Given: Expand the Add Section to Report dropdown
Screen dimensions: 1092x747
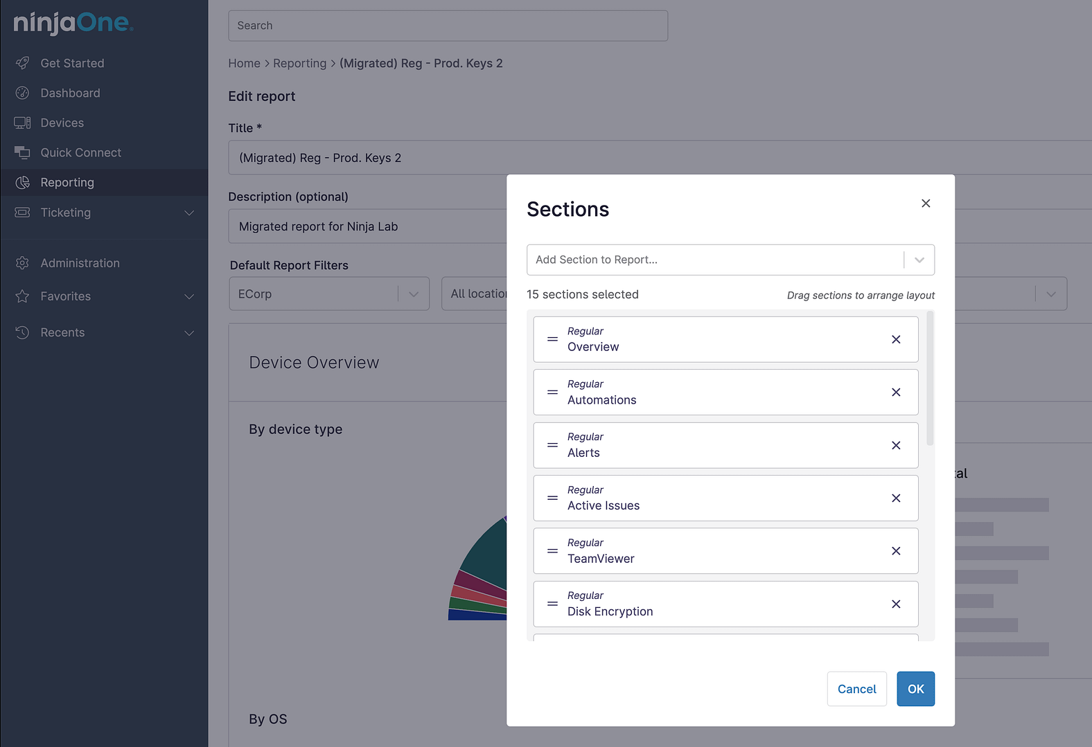Looking at the screenshot, I should [x=920, y=260].
